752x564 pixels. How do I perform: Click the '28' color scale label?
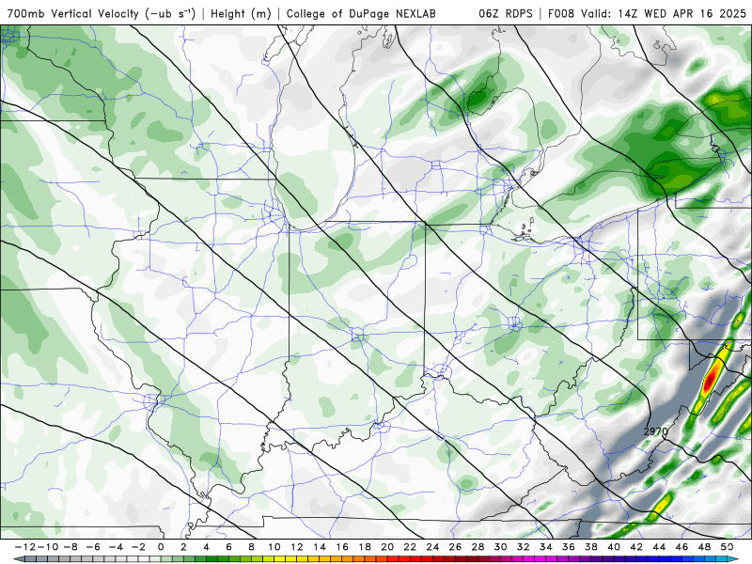pos(478,547)
